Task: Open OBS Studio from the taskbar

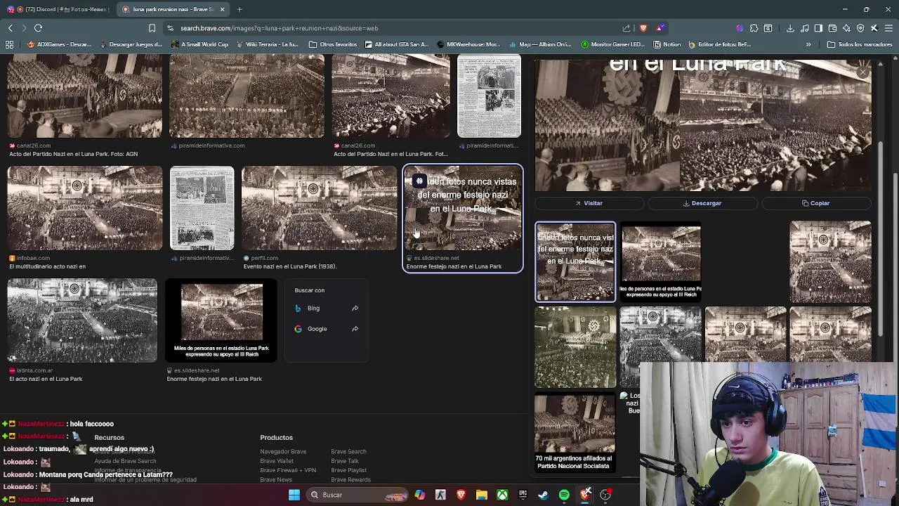Action: pos(605,495)
